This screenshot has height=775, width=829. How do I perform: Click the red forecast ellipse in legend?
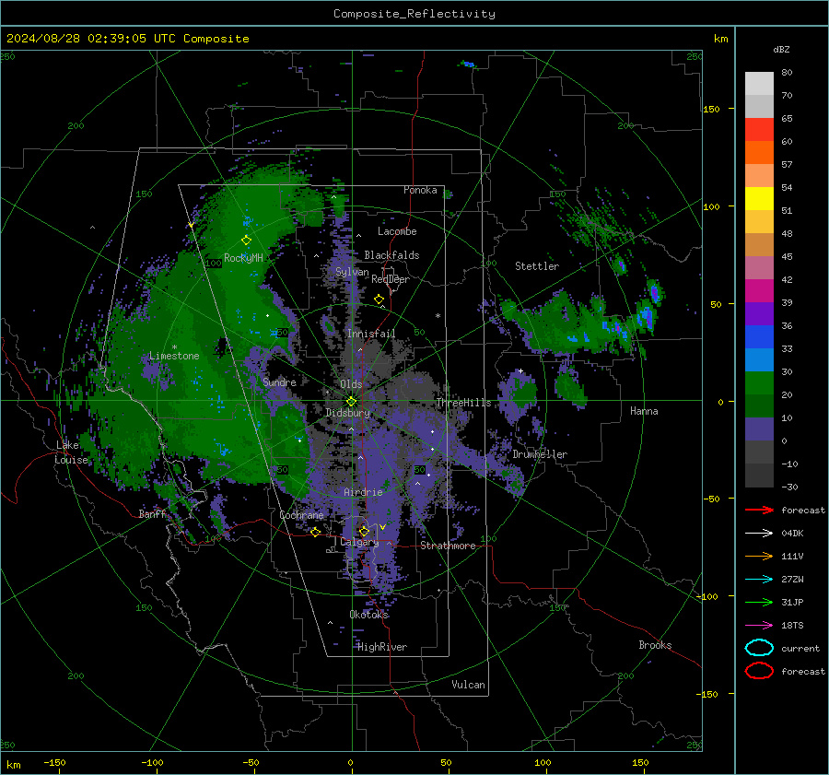(759, 671)
